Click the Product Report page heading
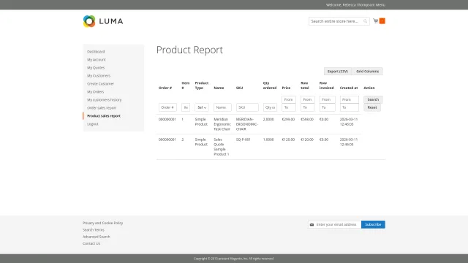The height and width of the screenshot is (263, 468). [x=189, y=50]
